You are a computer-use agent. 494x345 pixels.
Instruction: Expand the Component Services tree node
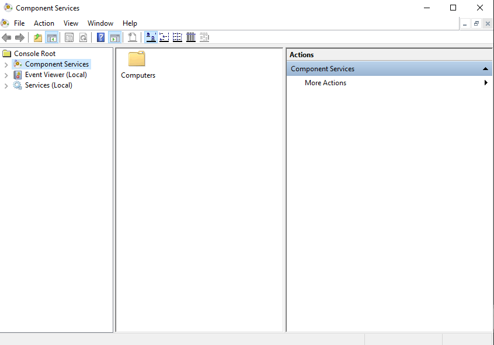point(6,65)
